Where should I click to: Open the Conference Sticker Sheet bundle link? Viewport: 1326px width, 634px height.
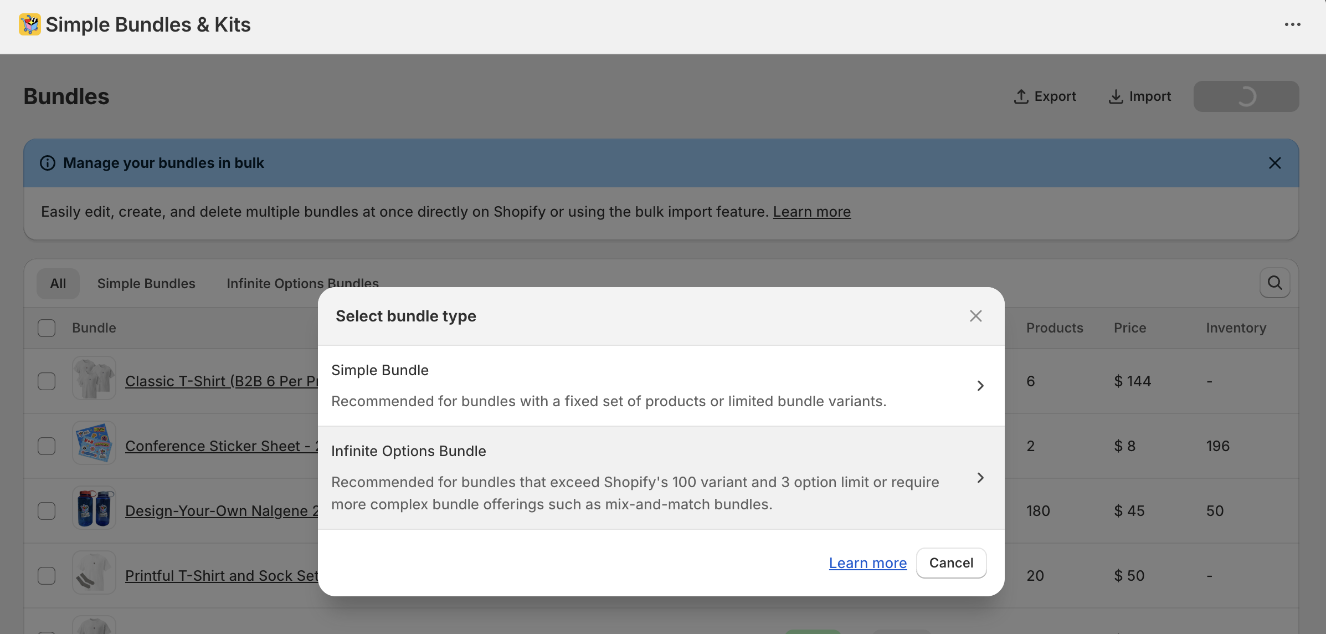click(222, 446)
